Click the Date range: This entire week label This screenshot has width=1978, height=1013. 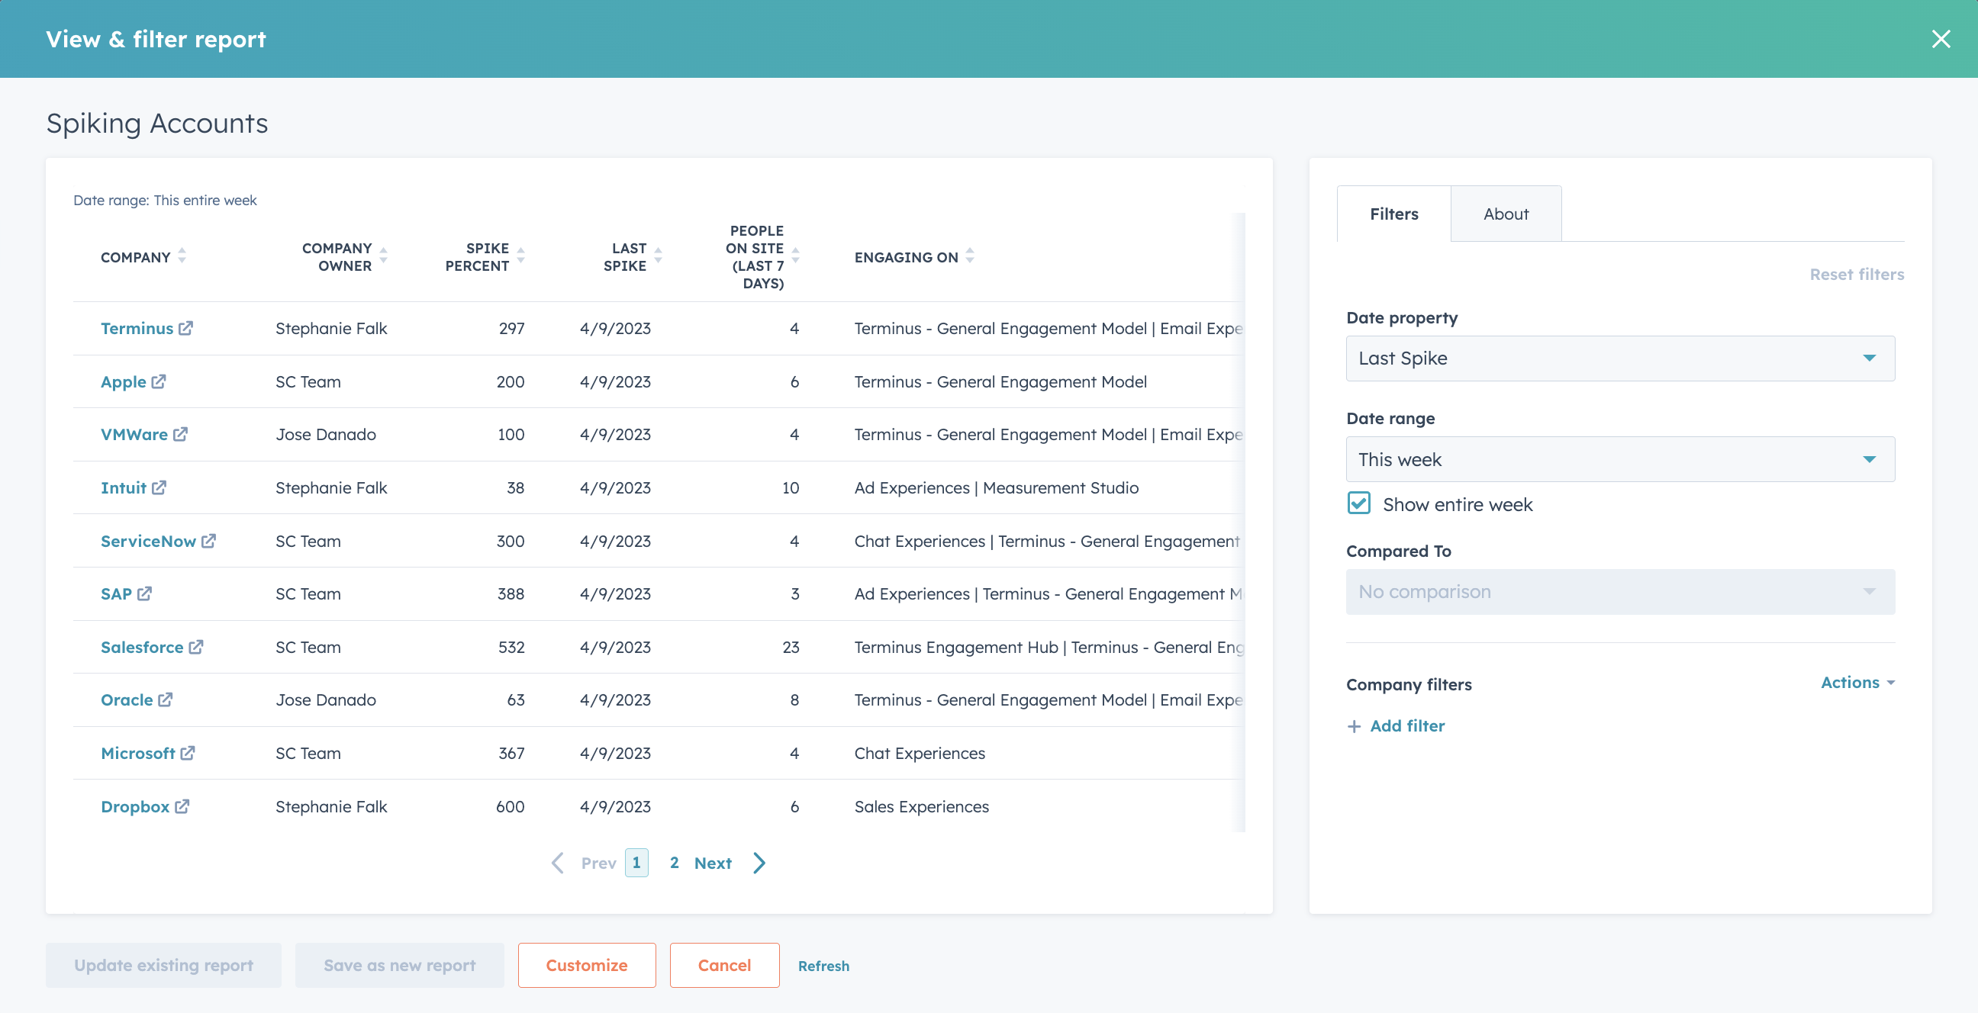tap(165, 201)
